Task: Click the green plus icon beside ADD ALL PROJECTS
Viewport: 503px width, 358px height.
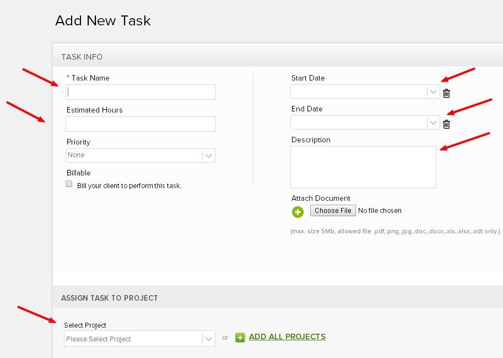Action: pos(240,338)
